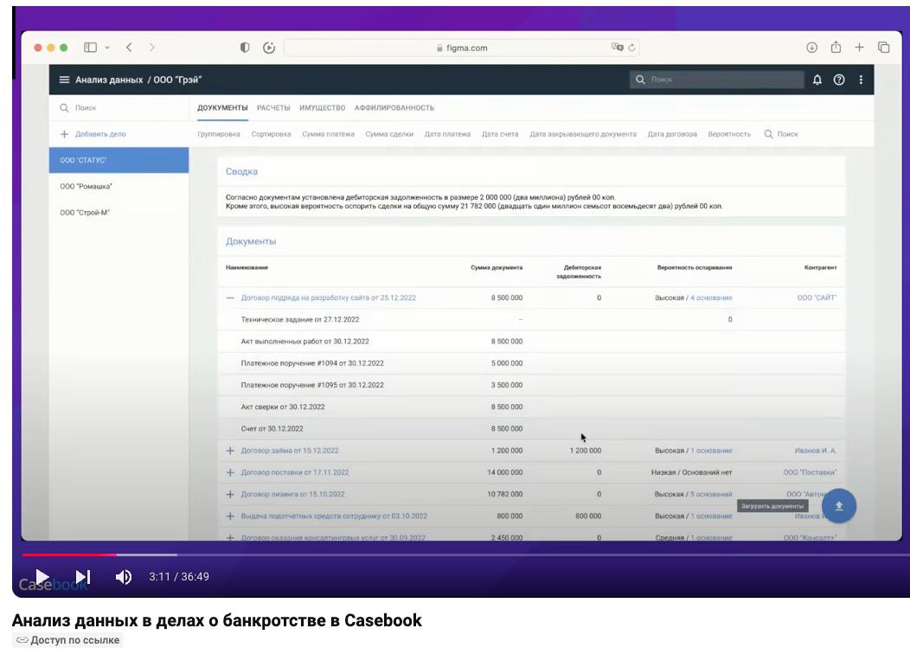Open Safari sidebar dropdown chevron
Image resolution: width=910 pixels, height=654 pixels.
pos(107,48)
